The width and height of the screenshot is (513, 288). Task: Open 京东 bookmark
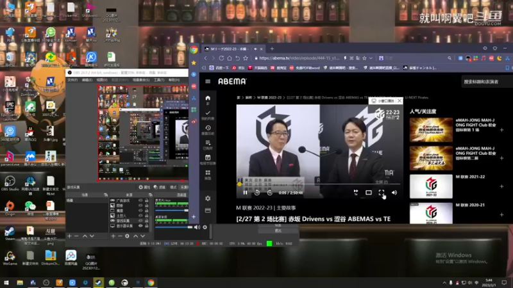pos(239,68)
